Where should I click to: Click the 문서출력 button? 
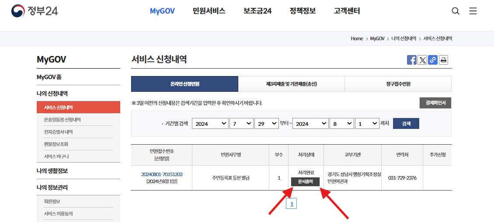(305, 182)
